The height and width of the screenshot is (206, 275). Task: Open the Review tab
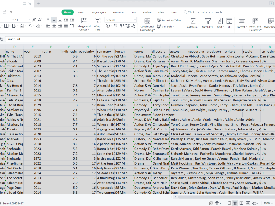(147, 12)
